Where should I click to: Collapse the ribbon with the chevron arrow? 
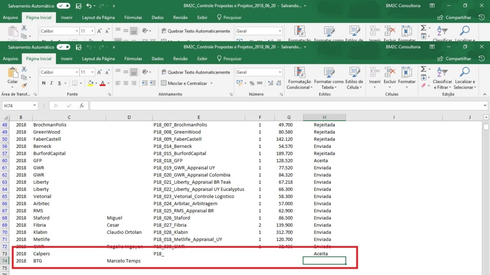coord(484,94)
